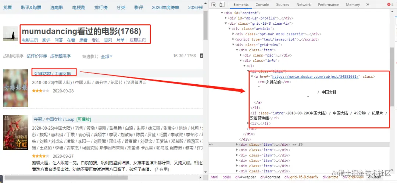Click 问答 link under user title

click(x=59, y=40)
